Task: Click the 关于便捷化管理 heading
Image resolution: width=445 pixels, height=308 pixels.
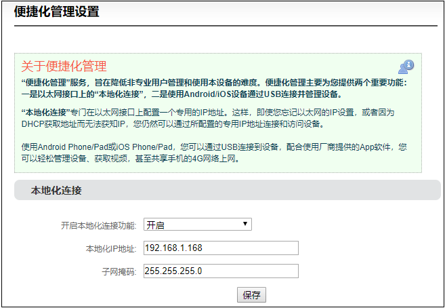Action: coord(64,66)
